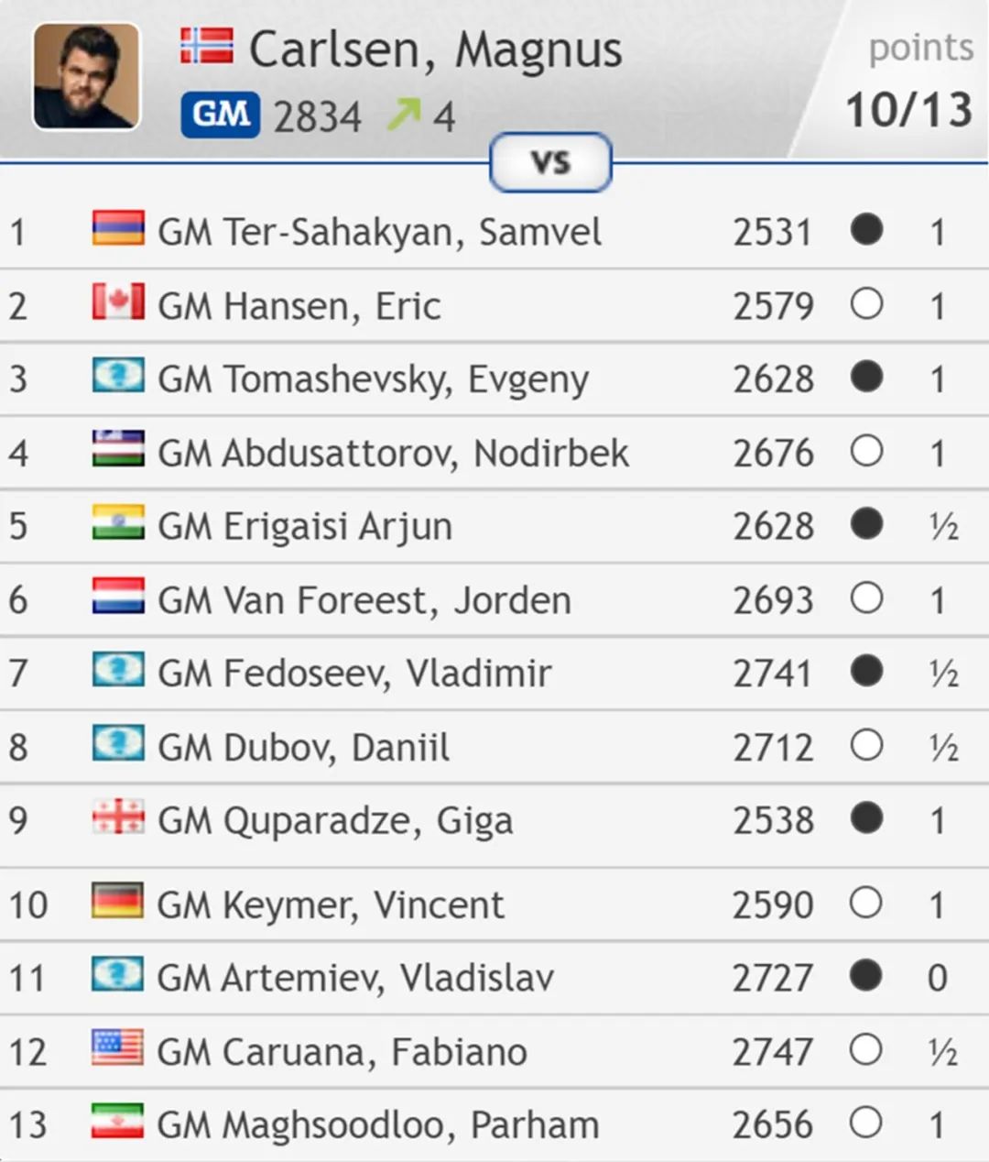Open GM Artemiev, Vladislav's player link
The height and width of the screenshot is (1162, 989).
point(355,978)
